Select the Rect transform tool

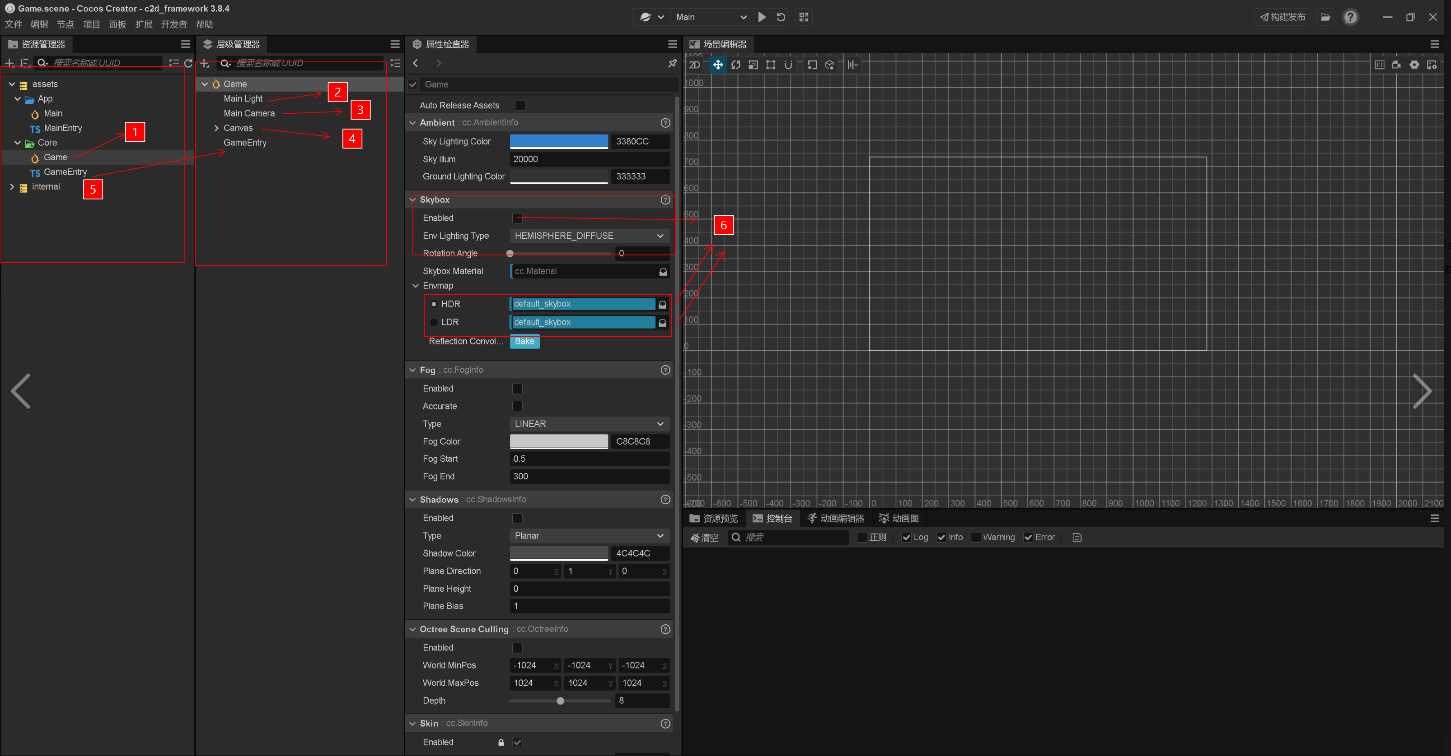[771, 65]
